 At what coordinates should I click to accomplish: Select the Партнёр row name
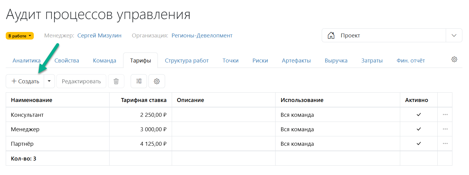[x=22, y=144]
